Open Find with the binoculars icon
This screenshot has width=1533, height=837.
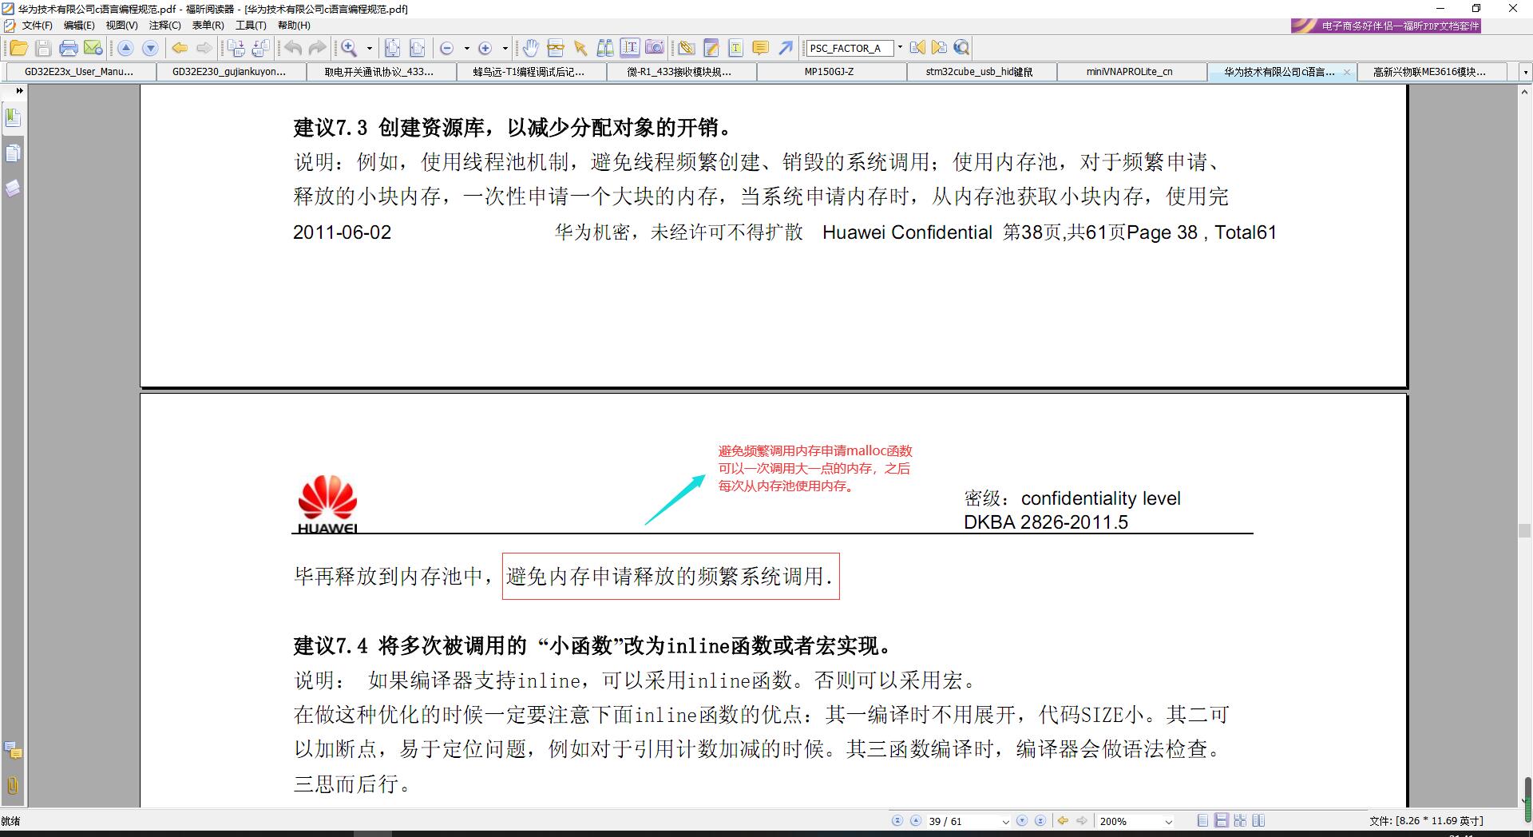[x=605, y=48]
